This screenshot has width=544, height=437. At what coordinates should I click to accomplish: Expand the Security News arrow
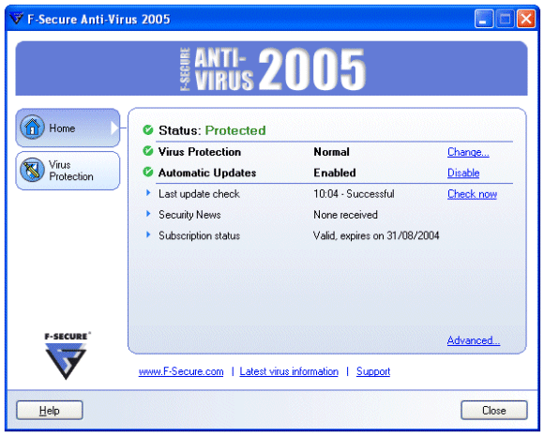[x=148, y=214]
